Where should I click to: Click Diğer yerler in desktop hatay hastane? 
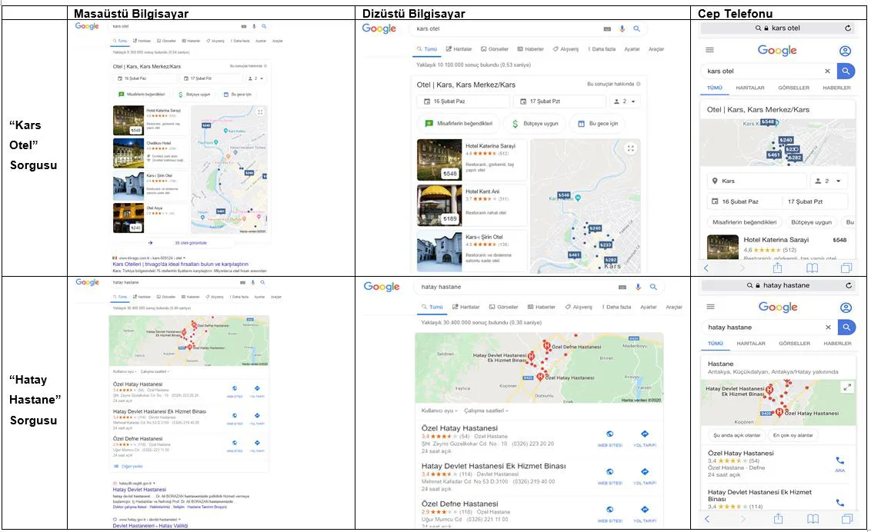pyautogui.click(x=132, y=467)
